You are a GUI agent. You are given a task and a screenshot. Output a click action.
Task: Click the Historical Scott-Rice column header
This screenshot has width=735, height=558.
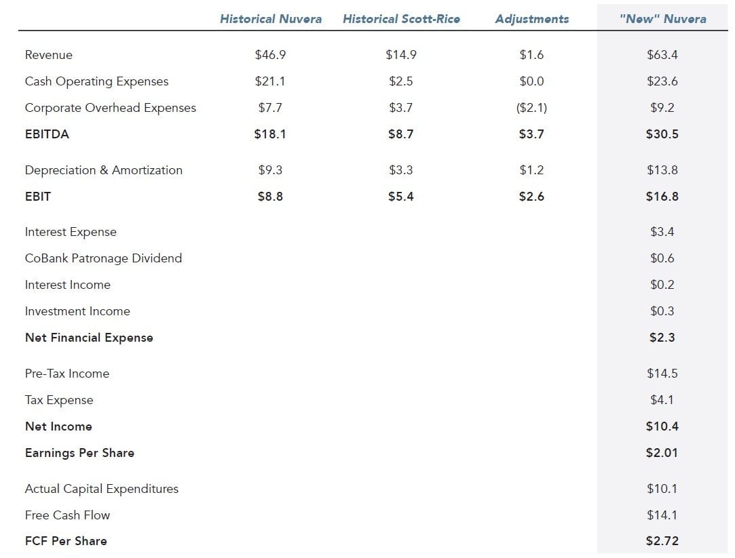click(x=401, y=19)
